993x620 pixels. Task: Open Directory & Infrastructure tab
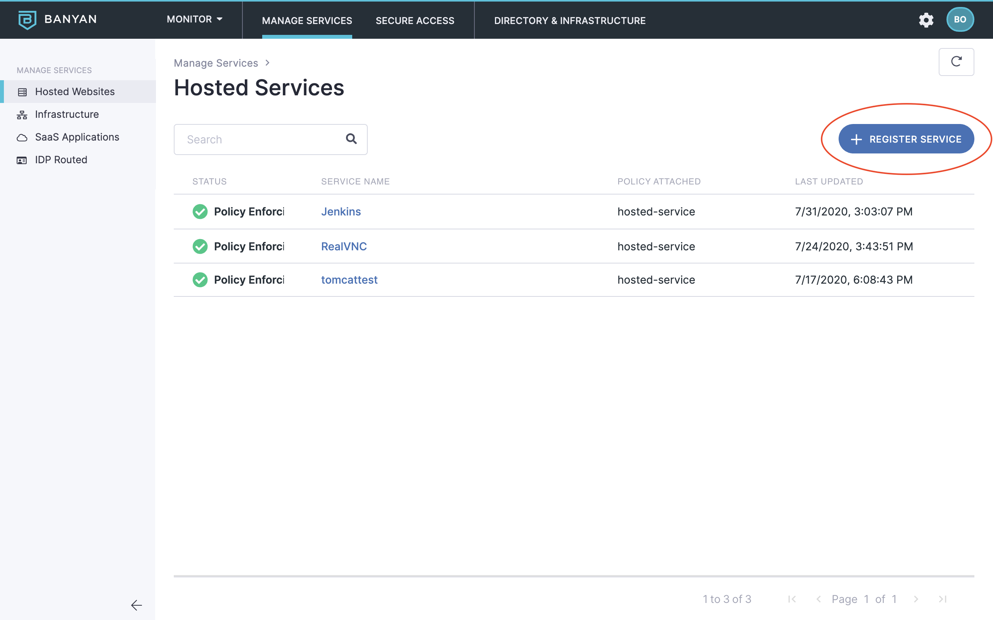click(x=569, y=21)
